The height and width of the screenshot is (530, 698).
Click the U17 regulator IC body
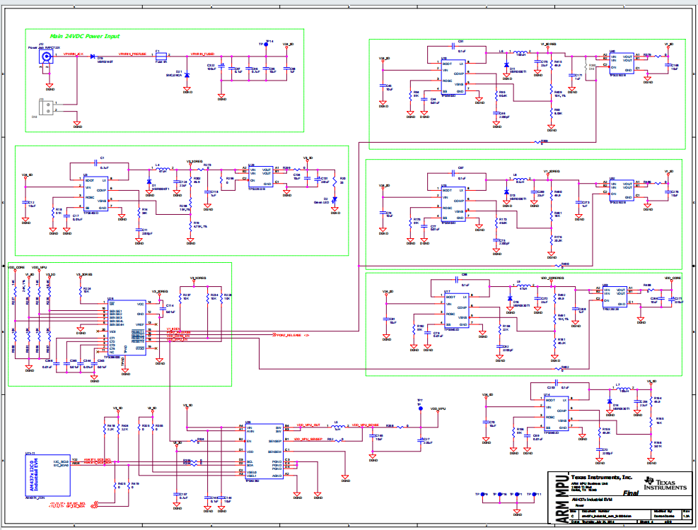coord(451,312)
